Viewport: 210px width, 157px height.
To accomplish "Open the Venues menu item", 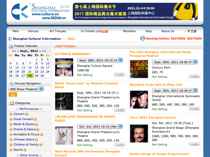I will pyautogui.click(x=33, y=31).
